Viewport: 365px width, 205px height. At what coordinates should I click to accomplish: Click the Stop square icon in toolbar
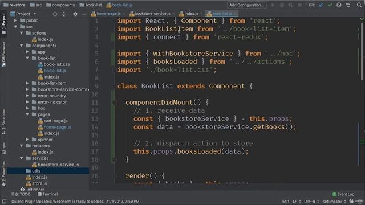tap(300, 5)
